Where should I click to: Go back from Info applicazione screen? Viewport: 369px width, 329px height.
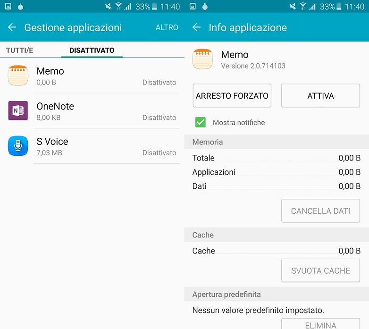[x=196, y=27]
